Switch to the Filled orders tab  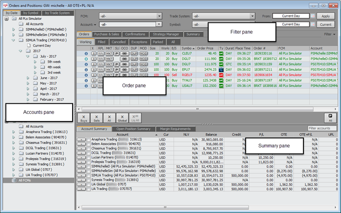point(101,42)
